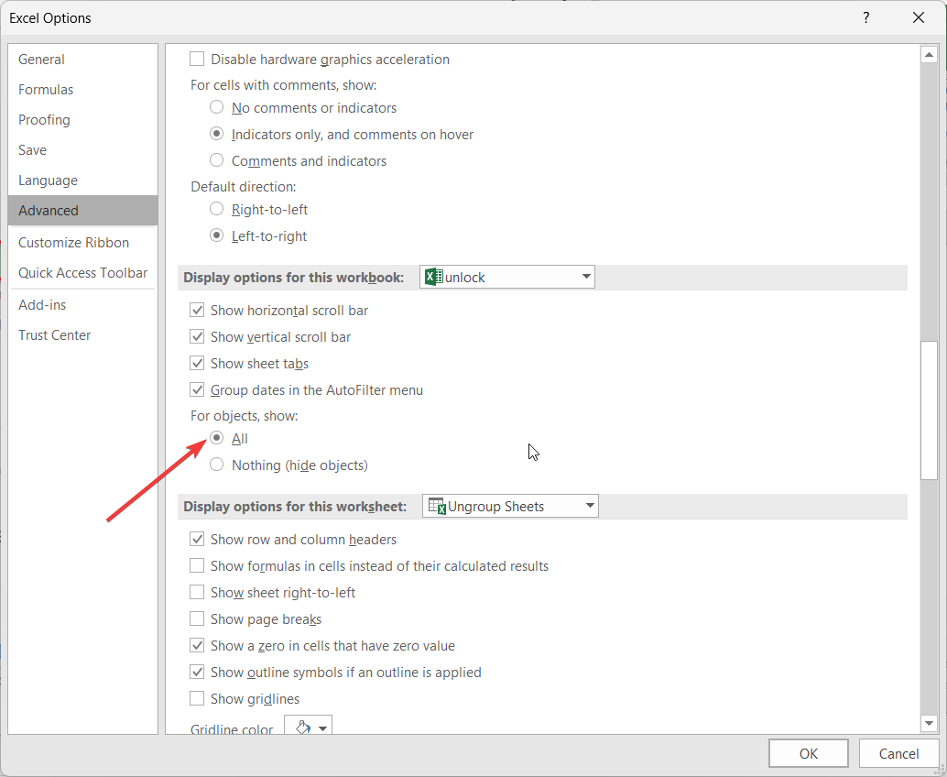The width and height of the screenshot is (947, 777).
Task: Enable Show gridlines checkbox
Action: tap(197, 698)
